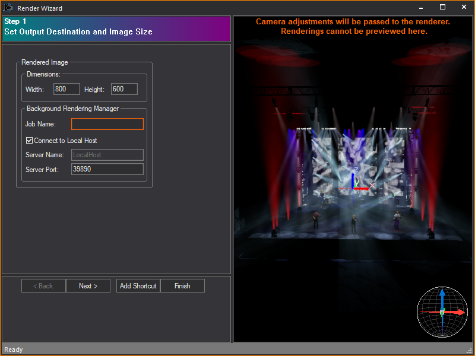475x356 pixels.
Task: Click the Server Port field showing 39890
Action: click(107, 169)
